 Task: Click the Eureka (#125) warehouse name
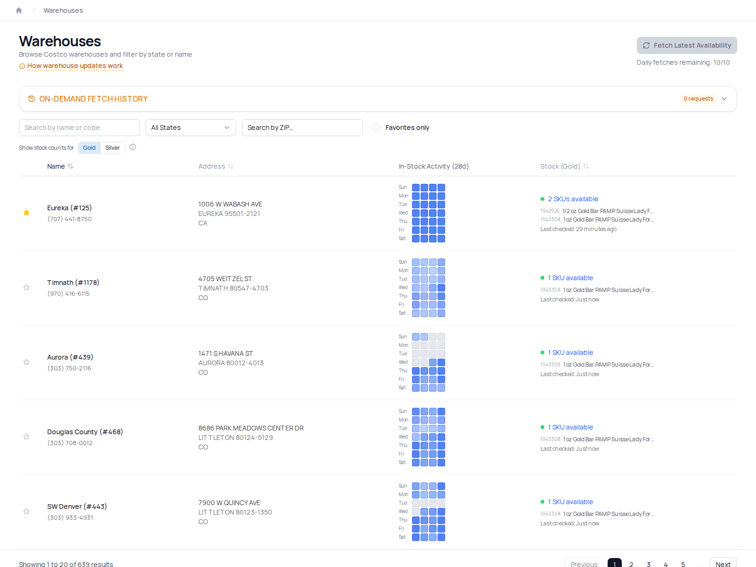point(69,208)
